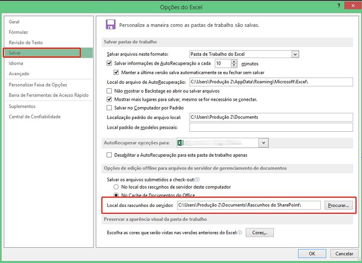This screenshot has width=362, height=263.
Task: Open Central de Confiabilidade category
Action: [34, 116]
